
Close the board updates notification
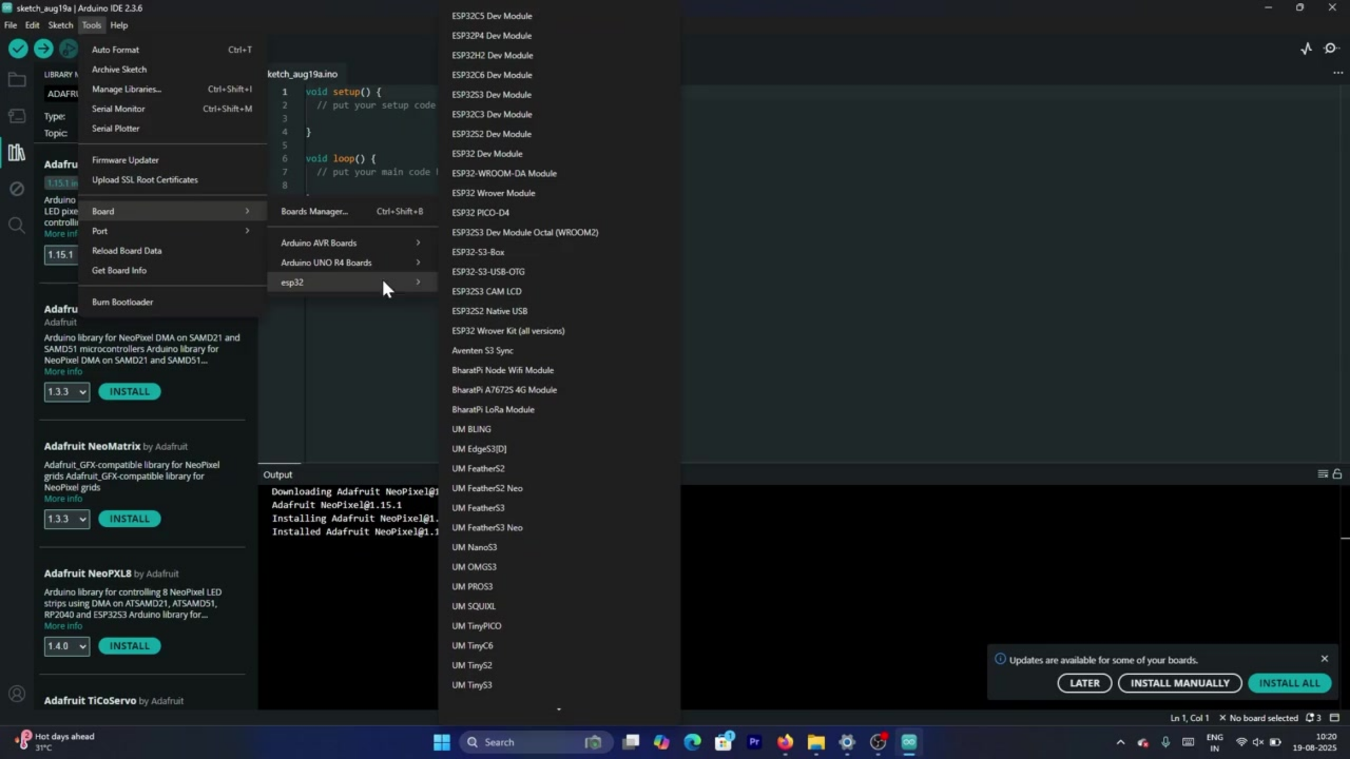tap(1324, 658)
